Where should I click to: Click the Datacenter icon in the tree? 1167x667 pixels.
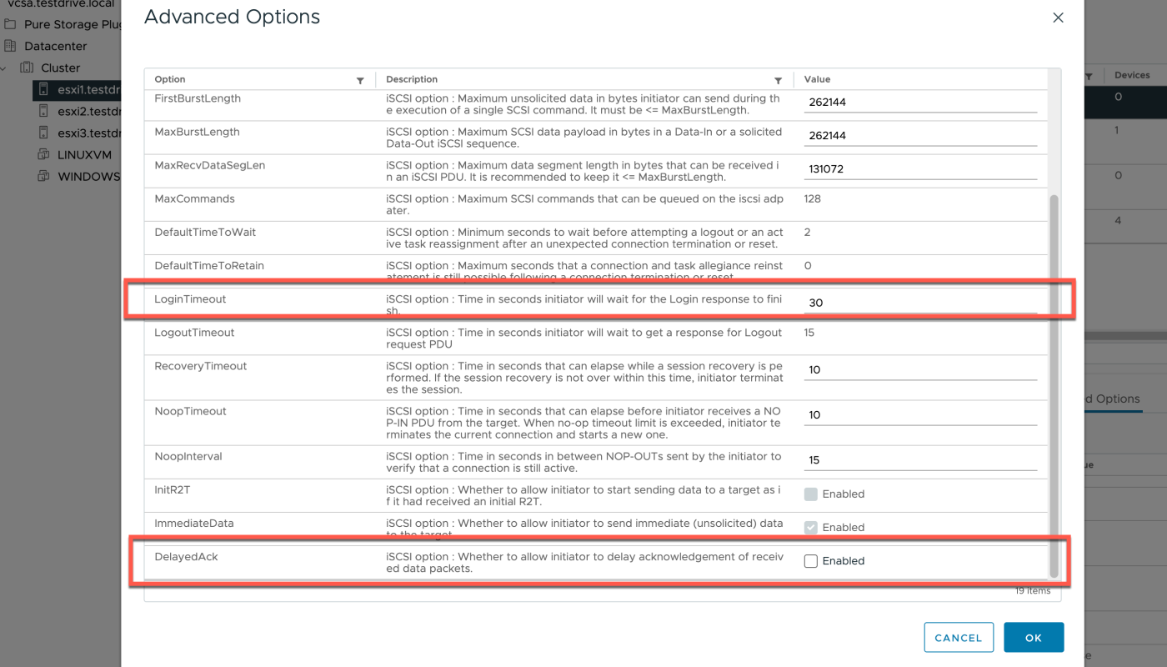10,46
